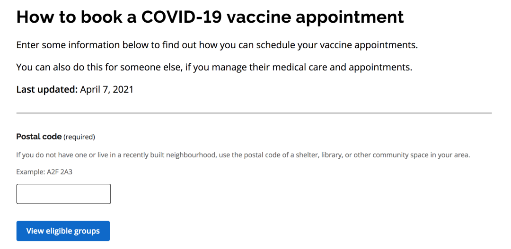Click the paragraph starting "Enter some information below"
This screenshot has width=511, height=249.
tap(217, 45)
